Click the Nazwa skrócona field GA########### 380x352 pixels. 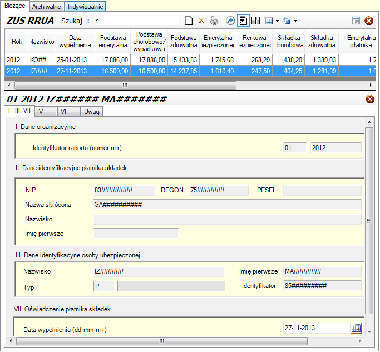(x=227, y=205)
